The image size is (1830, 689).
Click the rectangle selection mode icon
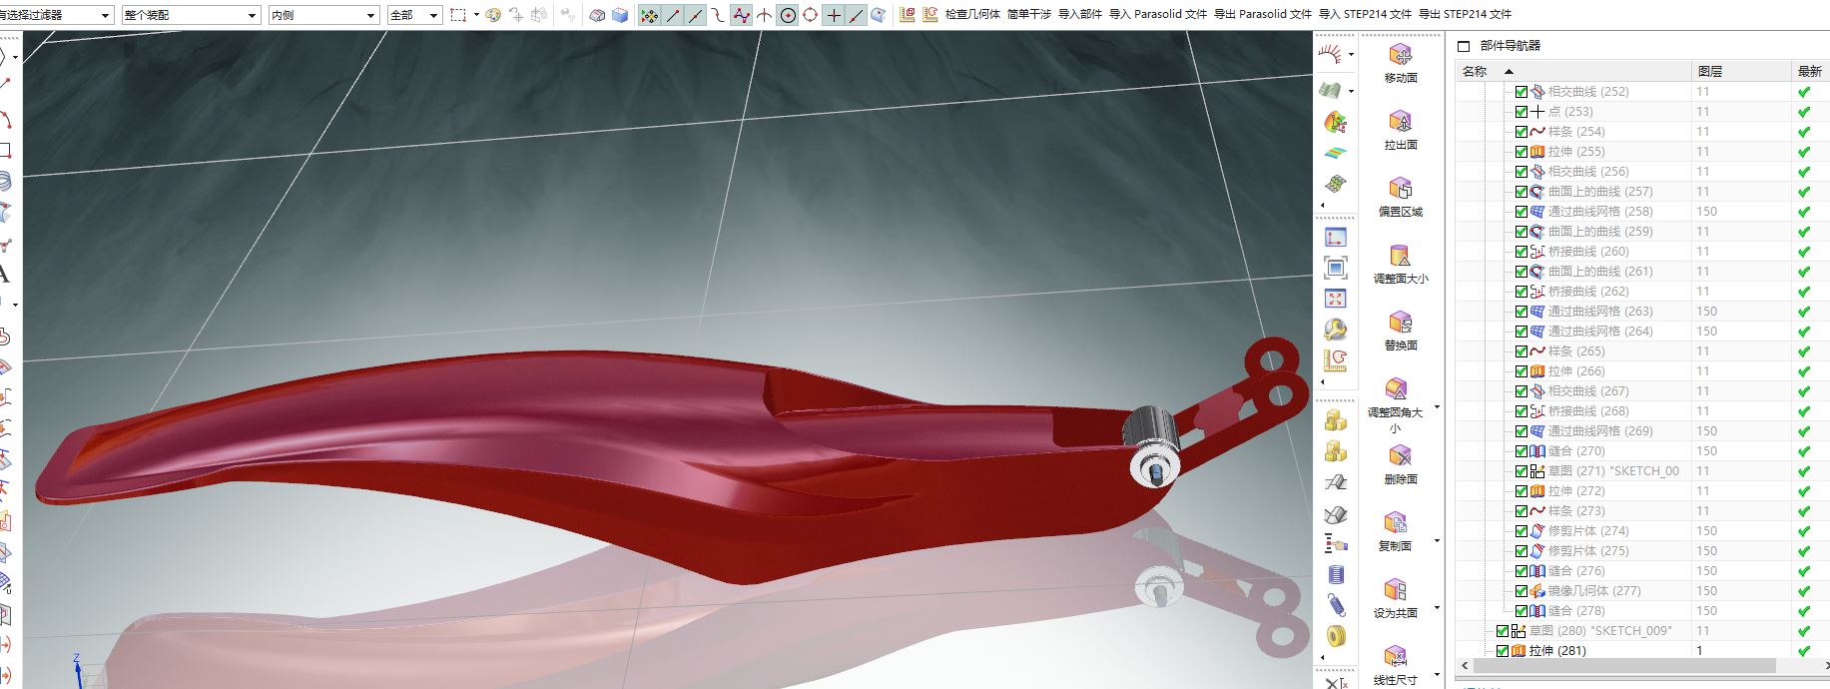458,15
